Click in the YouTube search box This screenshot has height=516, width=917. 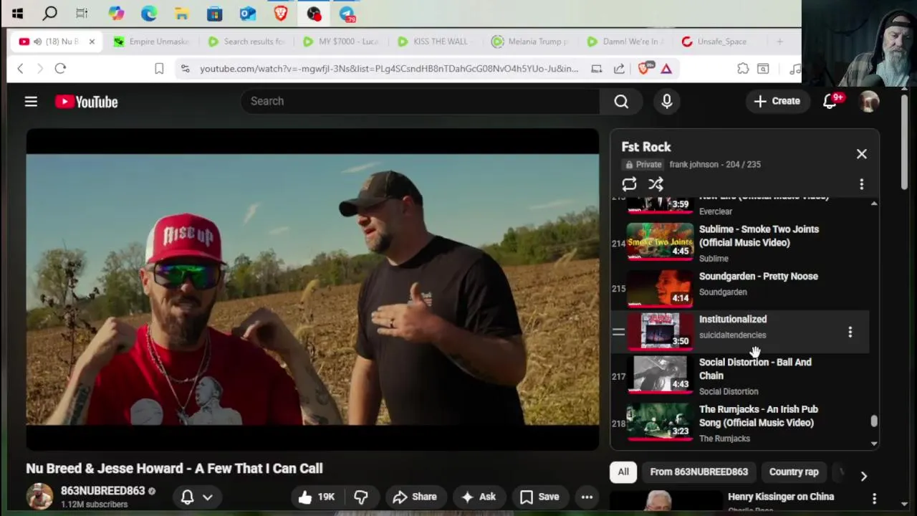coord(420,102)
